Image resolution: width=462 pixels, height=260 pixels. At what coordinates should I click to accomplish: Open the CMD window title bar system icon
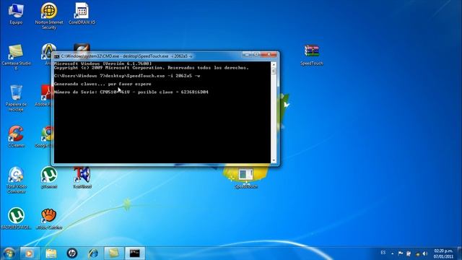57,56
